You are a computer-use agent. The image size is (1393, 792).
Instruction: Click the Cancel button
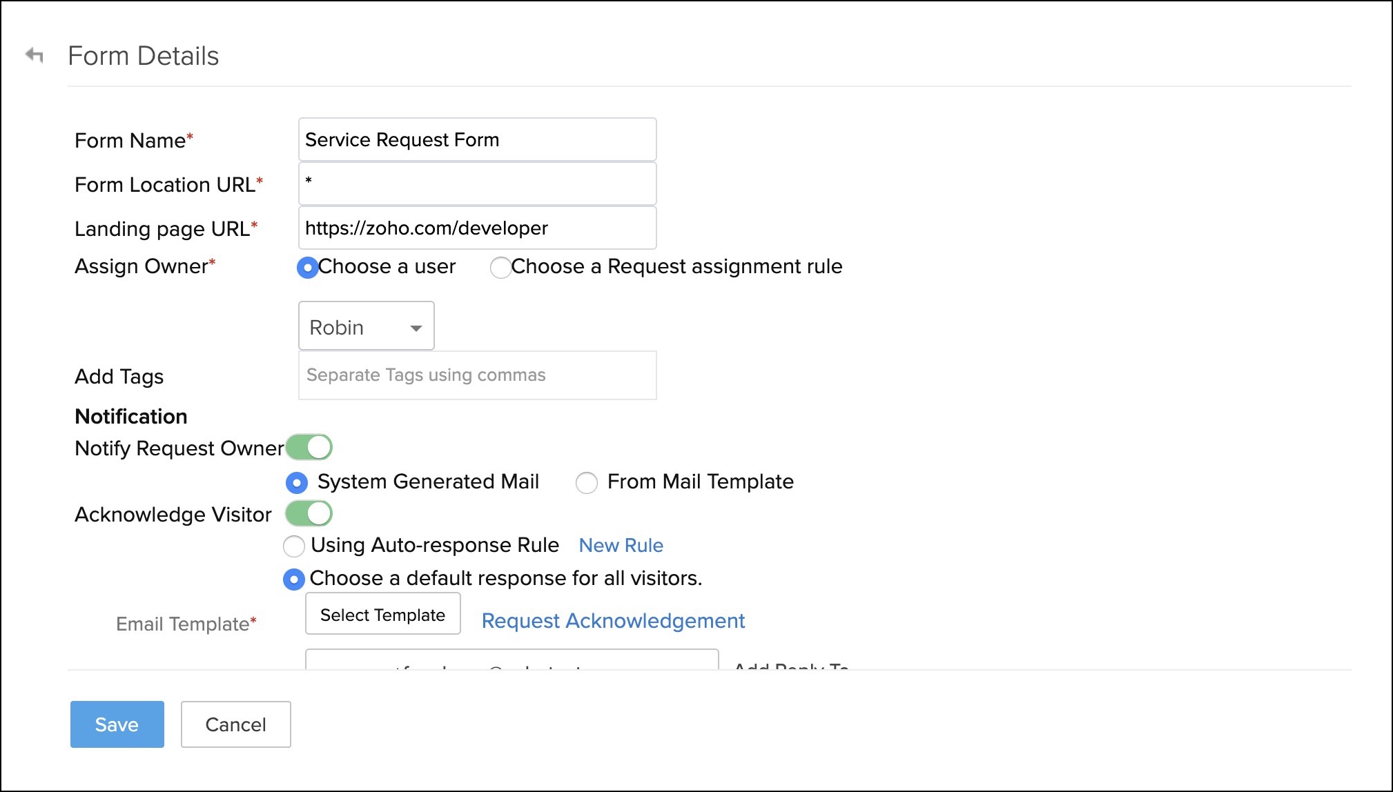[235, 724]
